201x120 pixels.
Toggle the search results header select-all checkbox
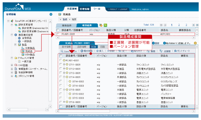click(x=58, y=30)
